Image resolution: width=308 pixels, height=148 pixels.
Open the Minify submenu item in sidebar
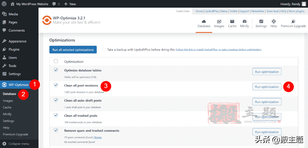coord(7,114)
